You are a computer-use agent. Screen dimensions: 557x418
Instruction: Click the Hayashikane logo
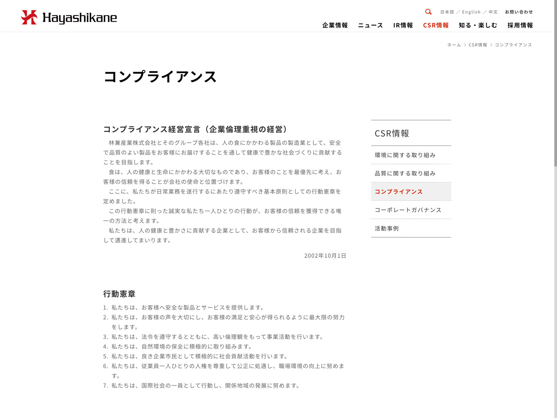pyautogui.click(x=69, y=17)
